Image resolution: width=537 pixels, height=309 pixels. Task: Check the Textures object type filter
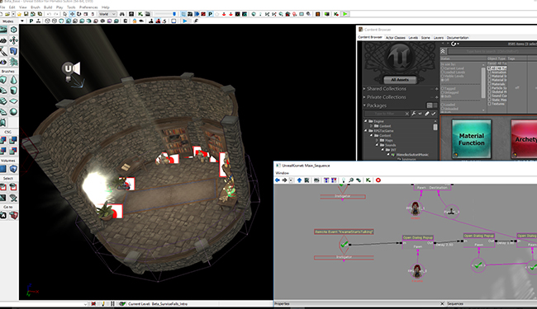[489, 104]
